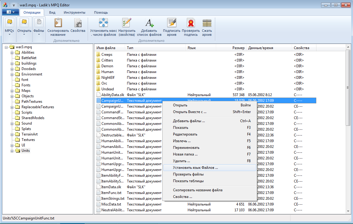Open the blue application menu button

11,12
